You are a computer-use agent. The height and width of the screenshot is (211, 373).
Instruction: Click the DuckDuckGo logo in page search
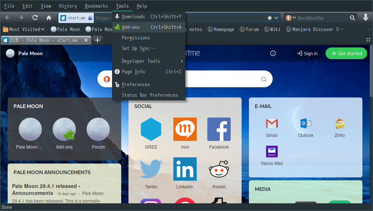tap(107, 79)
